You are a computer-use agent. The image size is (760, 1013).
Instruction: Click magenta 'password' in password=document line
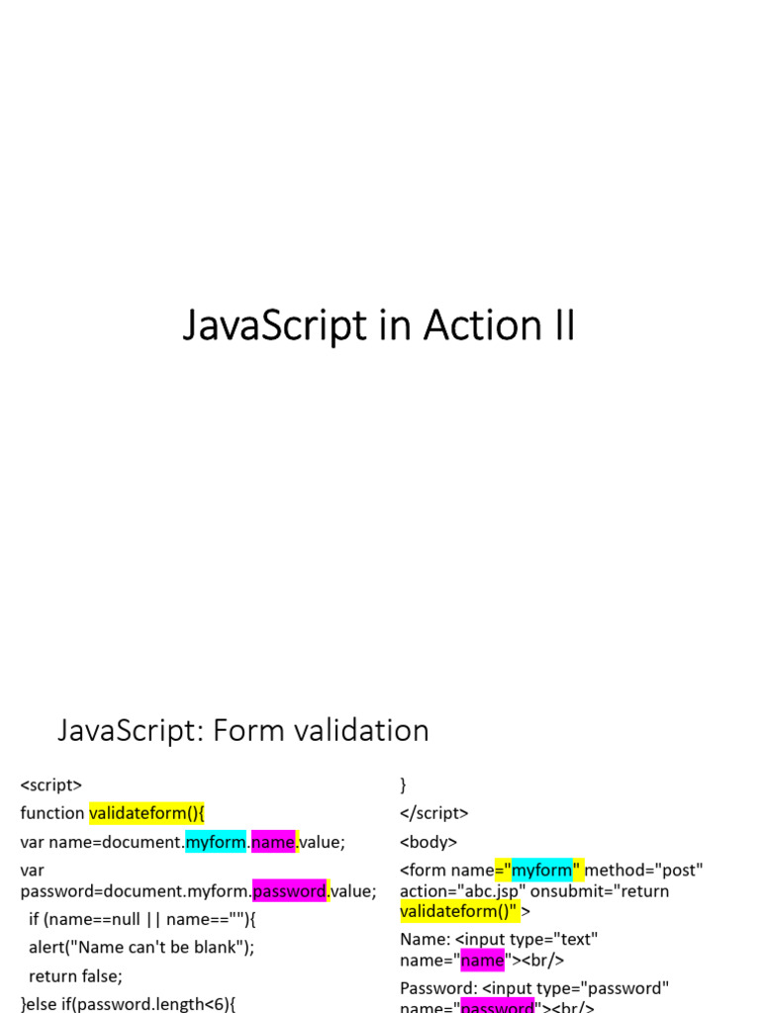[290, 891]
